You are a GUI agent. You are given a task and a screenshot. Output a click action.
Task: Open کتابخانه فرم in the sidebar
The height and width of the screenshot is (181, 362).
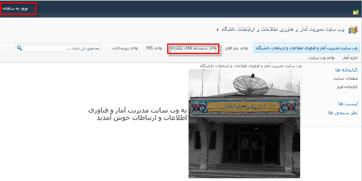[347, 87]
